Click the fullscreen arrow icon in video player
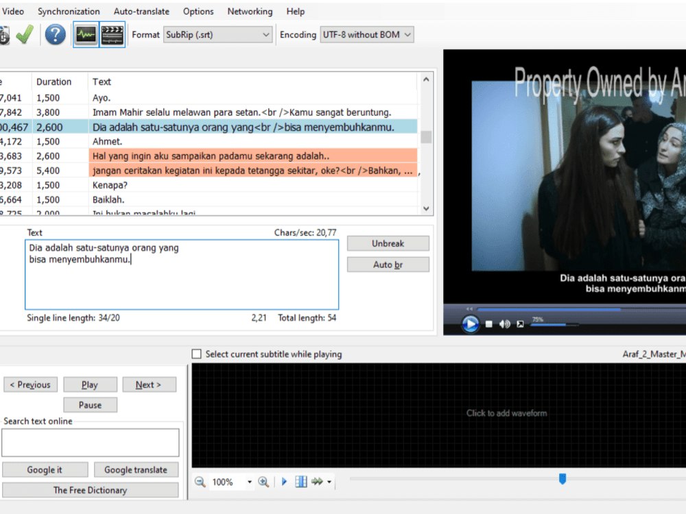686x514 pixels. point(520,324)
